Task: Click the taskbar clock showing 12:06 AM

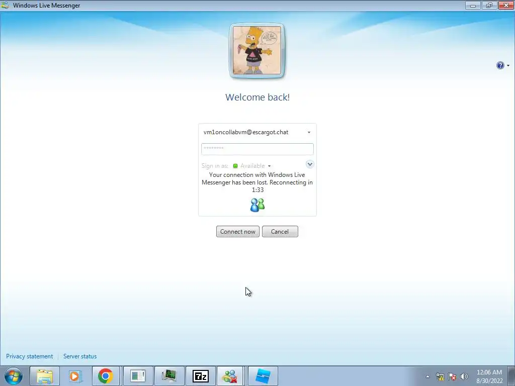Action: (x=489, y=376)
